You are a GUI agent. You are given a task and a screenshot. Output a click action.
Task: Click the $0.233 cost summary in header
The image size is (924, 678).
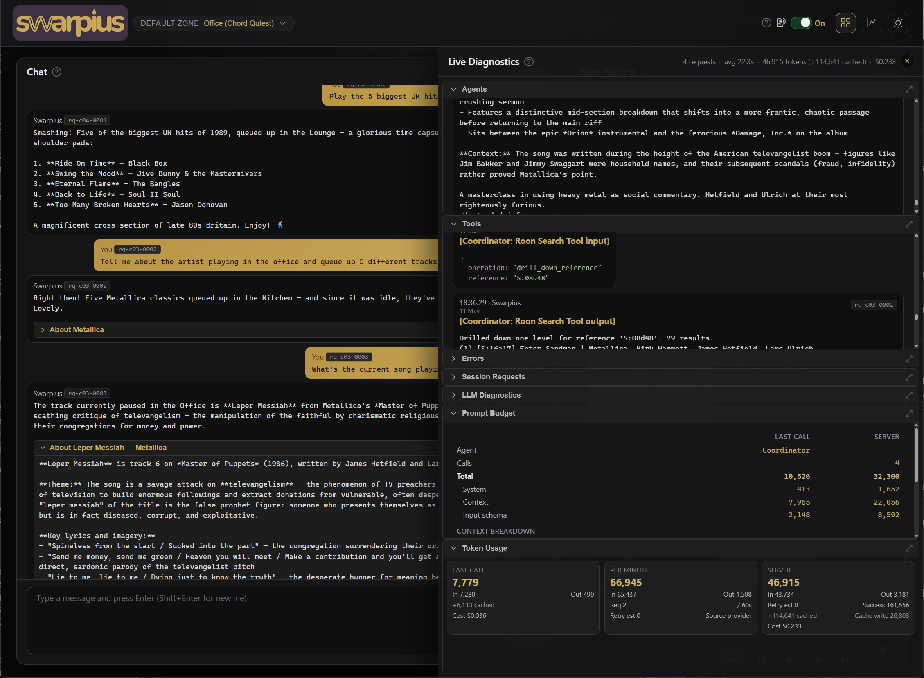pos(885,61)
